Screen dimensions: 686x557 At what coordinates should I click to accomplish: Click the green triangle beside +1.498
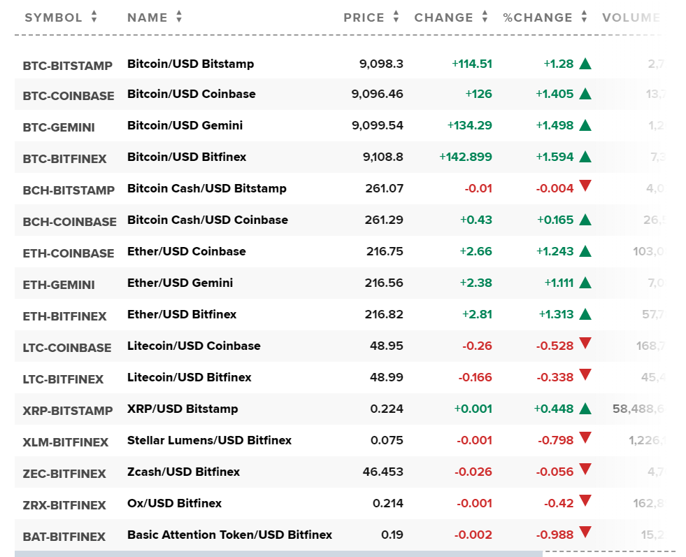tap(585, 125)
